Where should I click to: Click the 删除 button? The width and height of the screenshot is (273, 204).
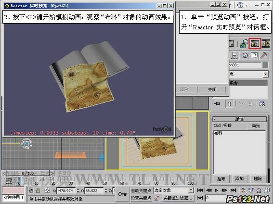(258, 179)
